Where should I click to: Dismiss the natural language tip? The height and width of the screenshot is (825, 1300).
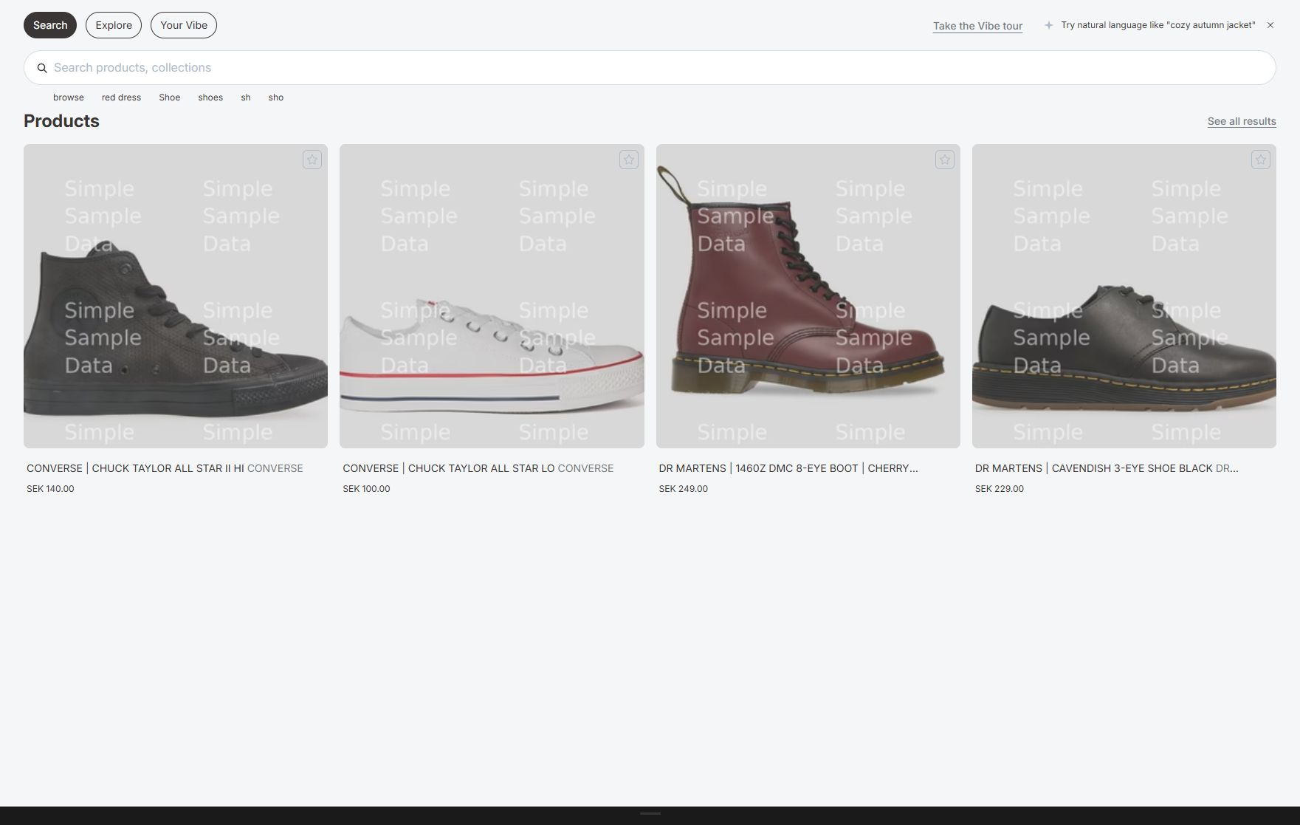tap(1270, 25)
